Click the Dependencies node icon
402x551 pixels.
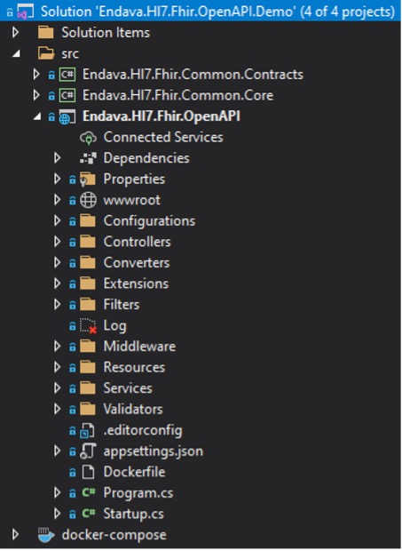[88, 158]
